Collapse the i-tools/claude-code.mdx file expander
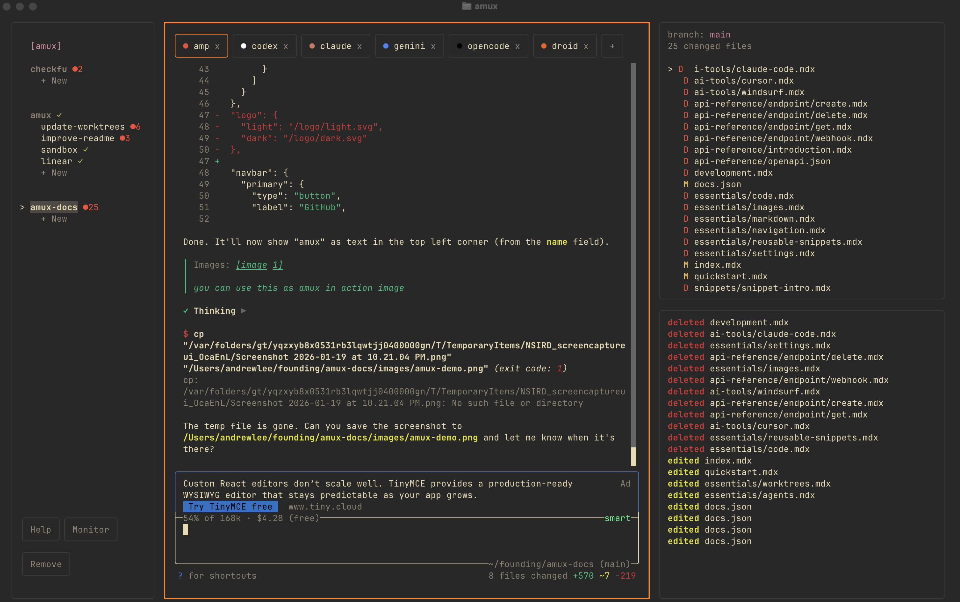The width and height of the screenshot is (960, 602). point(670,69)
